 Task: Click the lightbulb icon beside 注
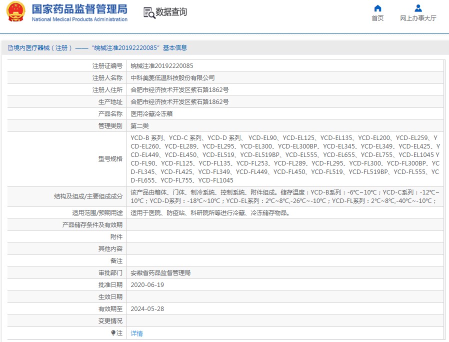point(113,333)
